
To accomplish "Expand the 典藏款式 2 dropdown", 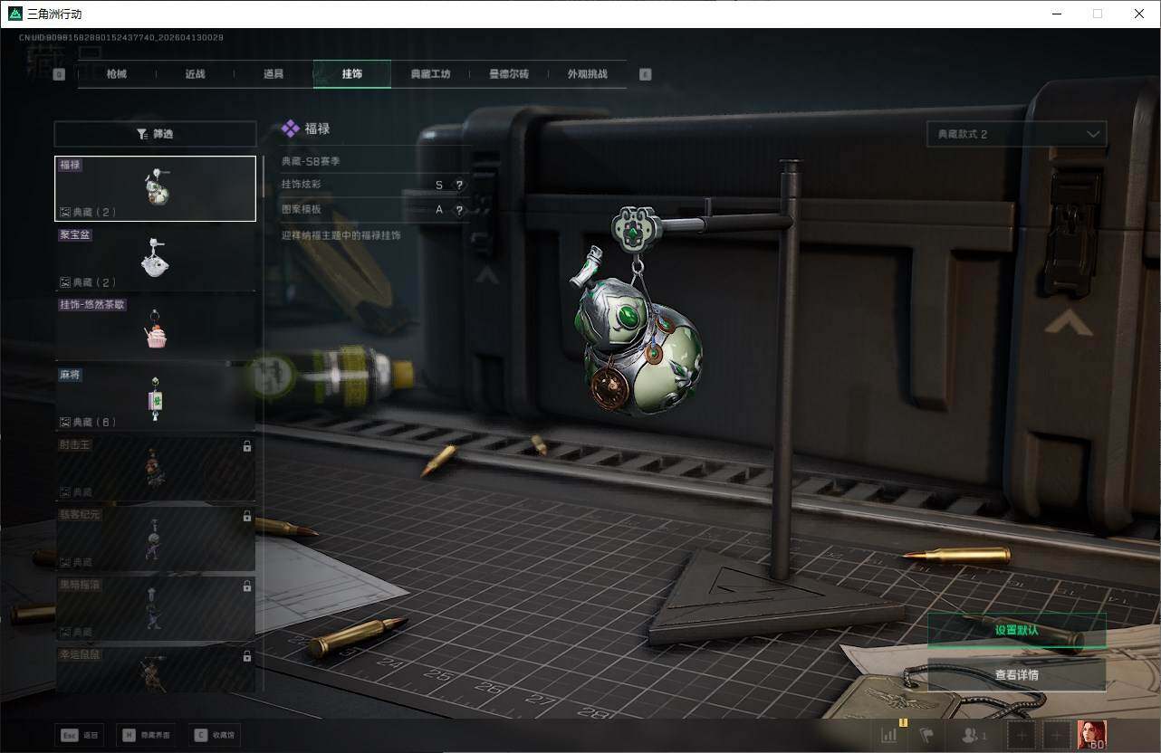I will coord(1016,134).
